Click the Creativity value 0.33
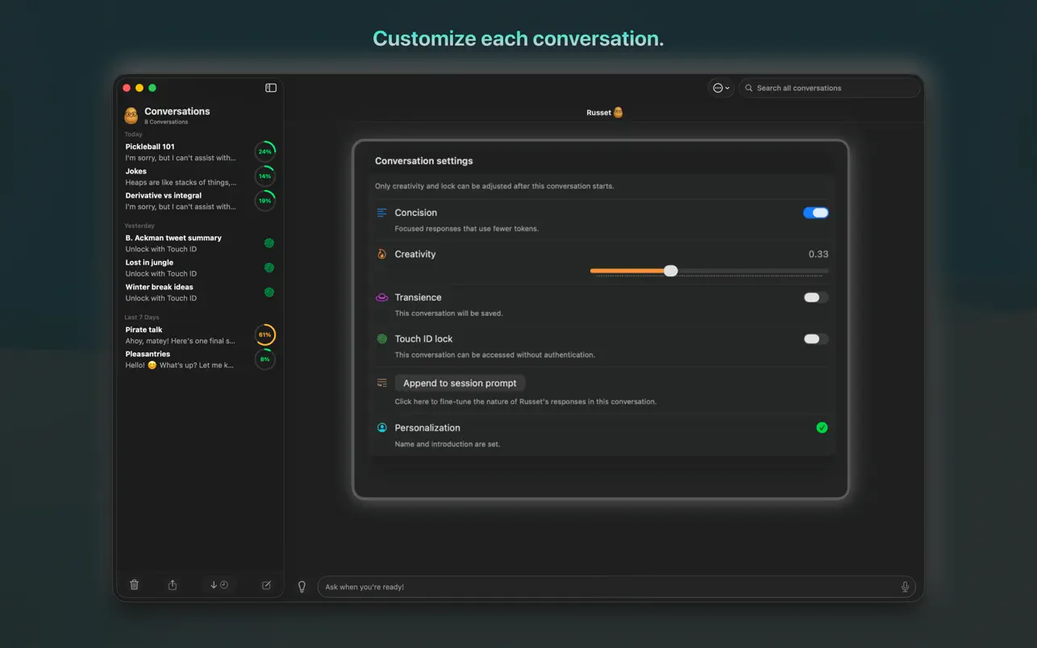The height and width of the screenshot is (648, 1037). 818,254
